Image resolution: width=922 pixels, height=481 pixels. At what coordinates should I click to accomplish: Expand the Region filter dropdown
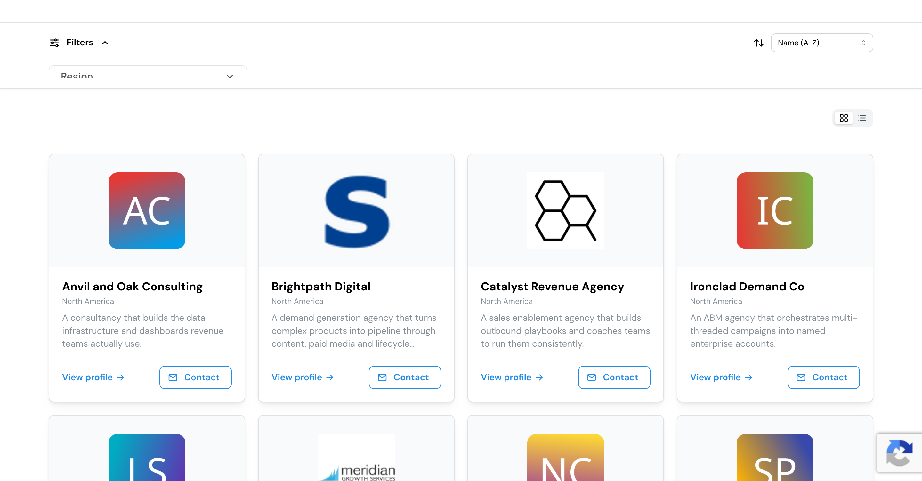point(148,72)
